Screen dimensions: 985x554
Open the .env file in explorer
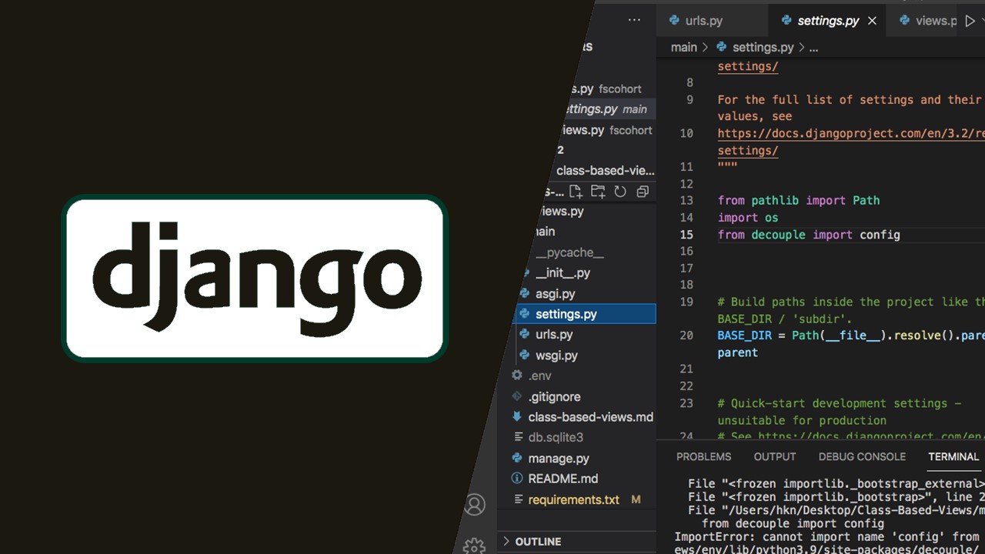[539, 375]
